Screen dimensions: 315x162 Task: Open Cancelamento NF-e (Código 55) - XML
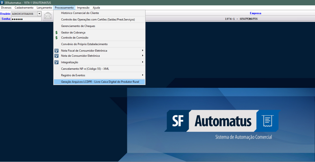tap(85, 69)
